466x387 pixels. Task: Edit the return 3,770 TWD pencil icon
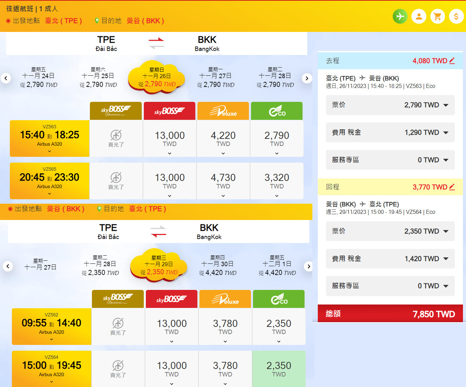452,187
